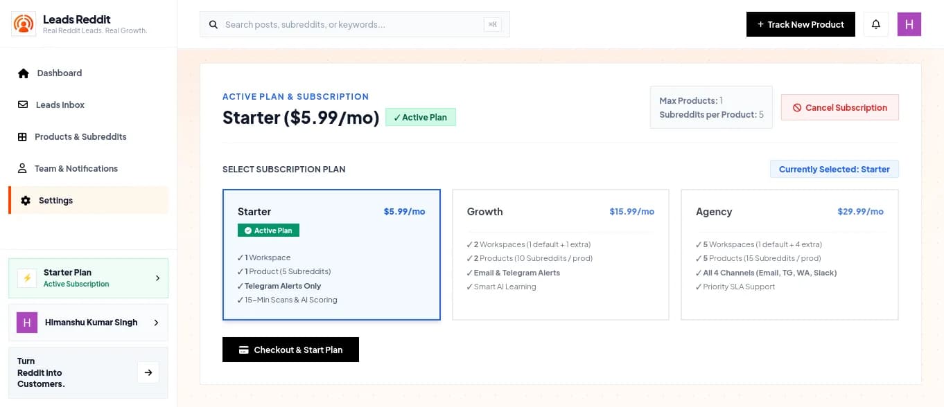Viewport: 944px width, 407px height.
Task: Select Settings in the sidebar
Action: [88, 201]
